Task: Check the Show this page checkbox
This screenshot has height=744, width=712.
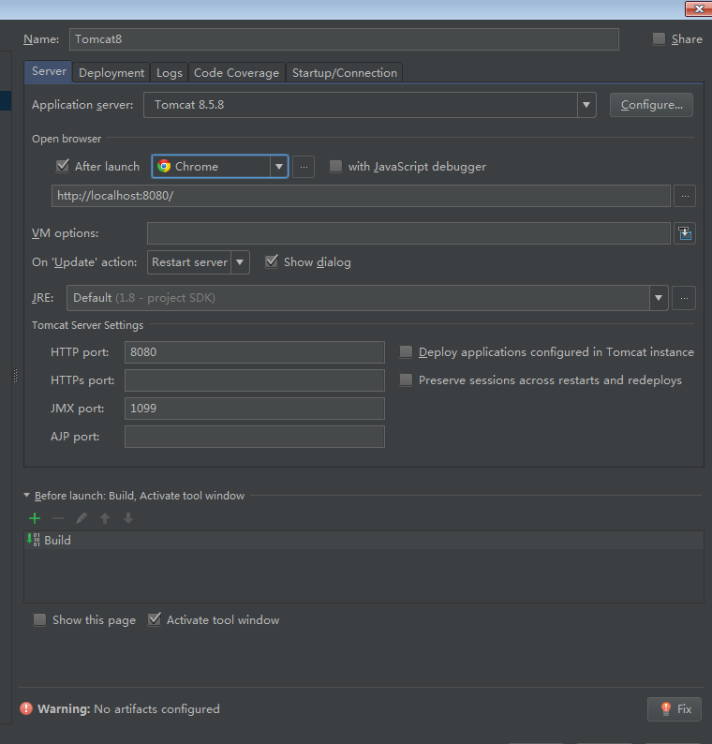Action: (40, 619)
